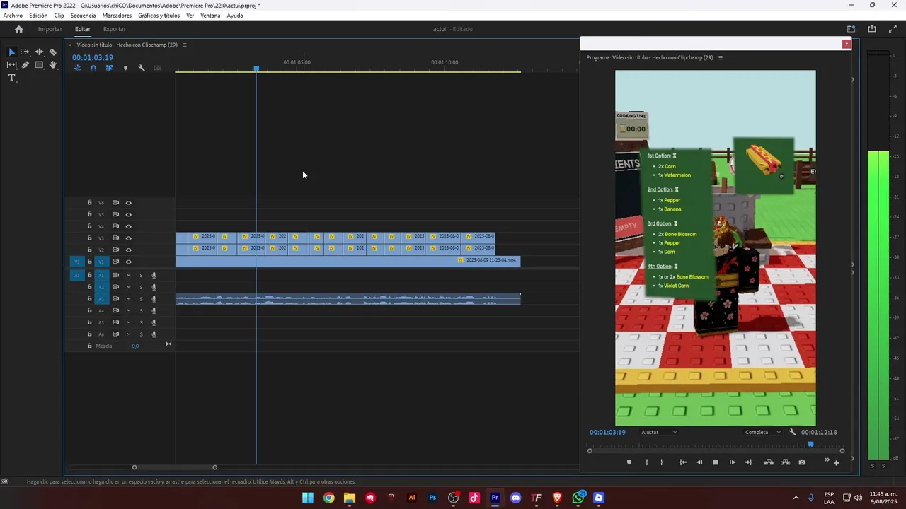Image resolution: width=906 pixels, height=509 pixels.
Task: Open Program monitor panel menu
Action: point(721,57)
